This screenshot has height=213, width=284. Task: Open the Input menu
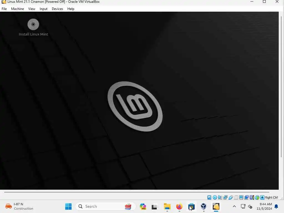[x=44, y=9]
